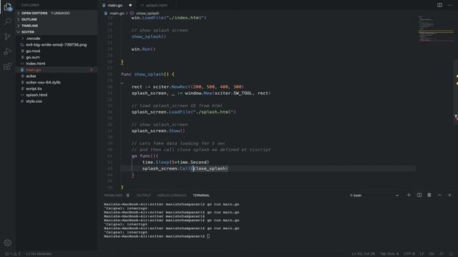Switch to the splash.html editor tab
The height and width of the screenshot is (257, 458).
pyautogui.click(x=156, y=5)
